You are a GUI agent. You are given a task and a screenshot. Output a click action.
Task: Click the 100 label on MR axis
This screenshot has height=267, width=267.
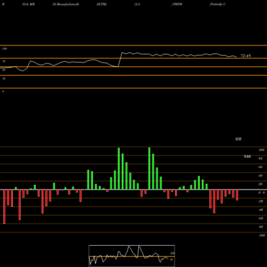click(x=262, y=150)
